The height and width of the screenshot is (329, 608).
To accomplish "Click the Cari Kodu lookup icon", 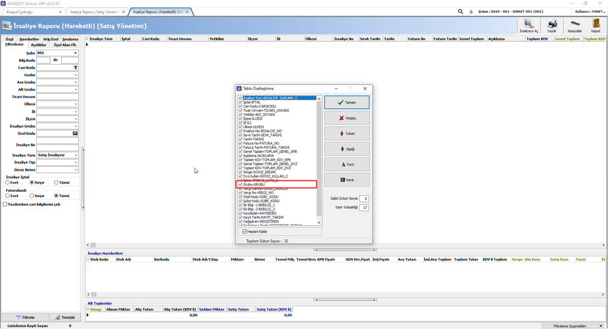I will [75, 67].
